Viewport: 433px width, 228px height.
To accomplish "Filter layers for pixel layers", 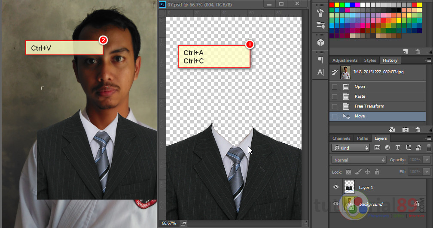I will click(377, 148).
